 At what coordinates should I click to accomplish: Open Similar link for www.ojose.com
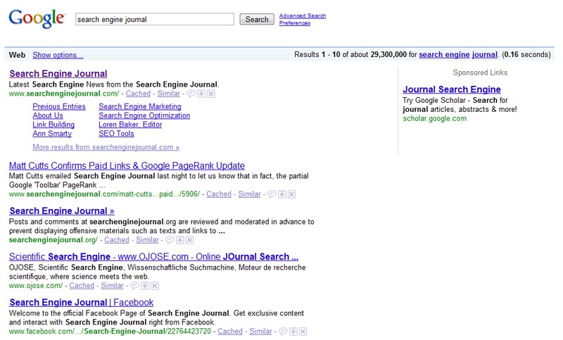coord(112,286)
